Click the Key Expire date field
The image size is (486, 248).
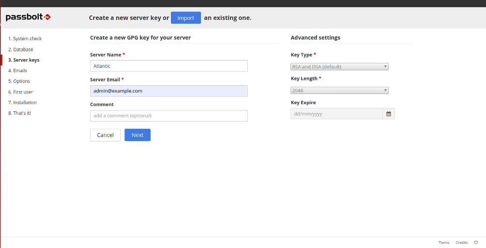tap(336, 114)
